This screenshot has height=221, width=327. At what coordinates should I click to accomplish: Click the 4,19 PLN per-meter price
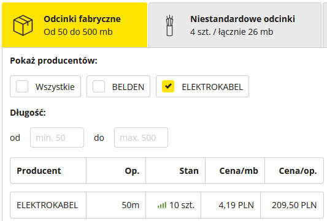click(x=236, y=206)
